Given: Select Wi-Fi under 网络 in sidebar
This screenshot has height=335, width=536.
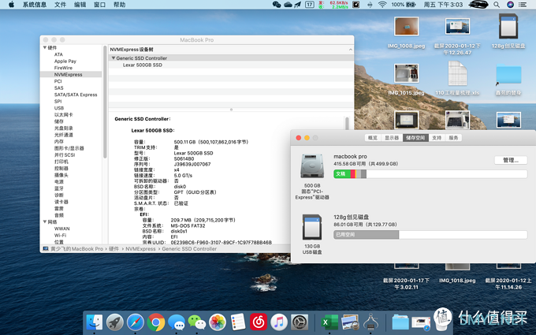Looking at the screenshot, I should tap(60, 235).
